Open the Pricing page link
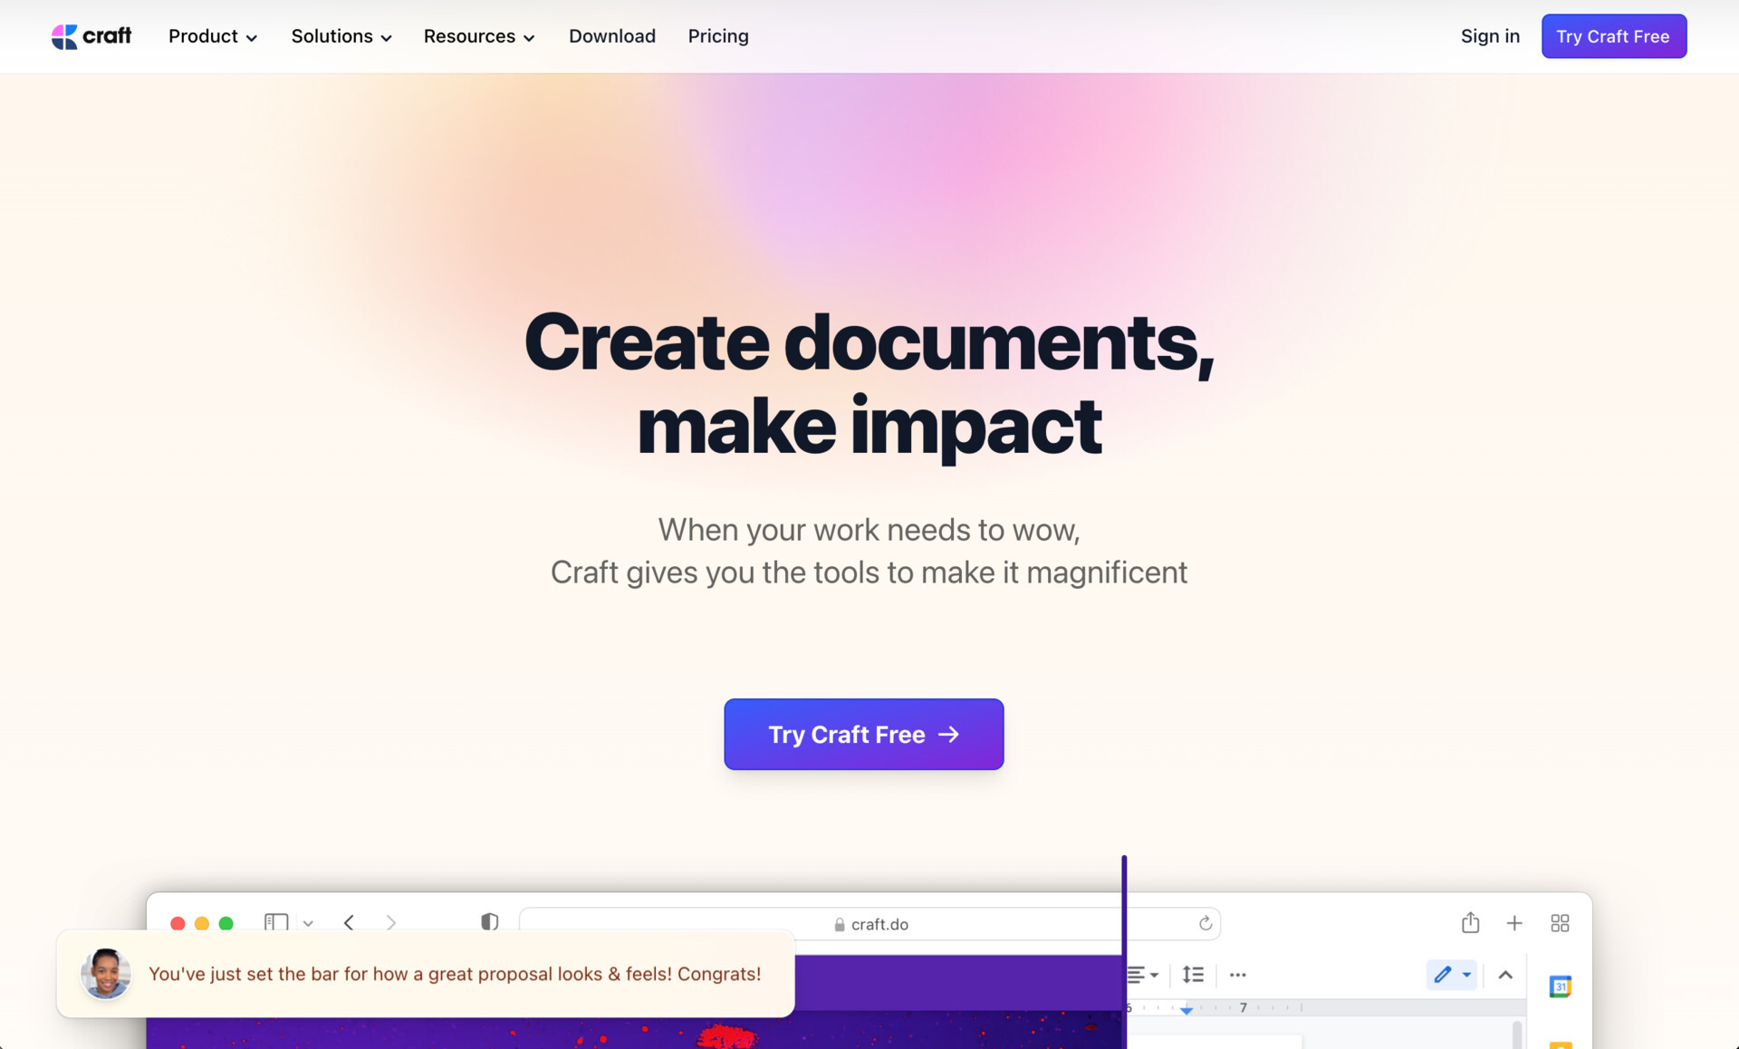Image resolution: width=1739 pixels, height=1049 pixels. click(x=718, y=34)
